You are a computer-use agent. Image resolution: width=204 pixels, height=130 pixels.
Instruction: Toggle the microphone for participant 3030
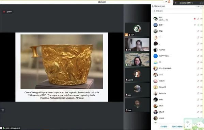198,75
